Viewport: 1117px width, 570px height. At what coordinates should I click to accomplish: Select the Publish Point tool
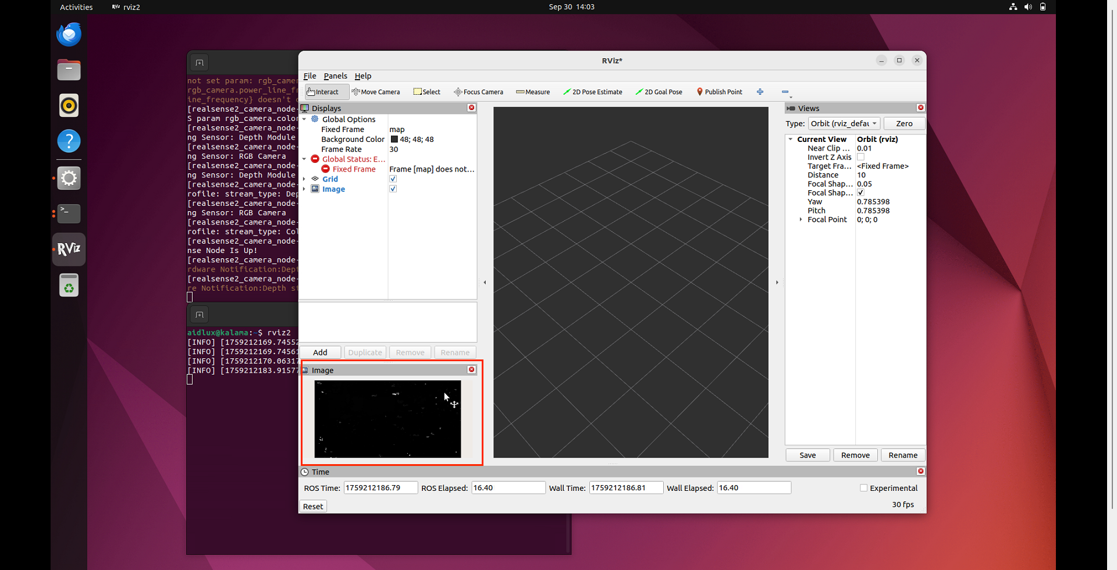click(x=719, y=92)
